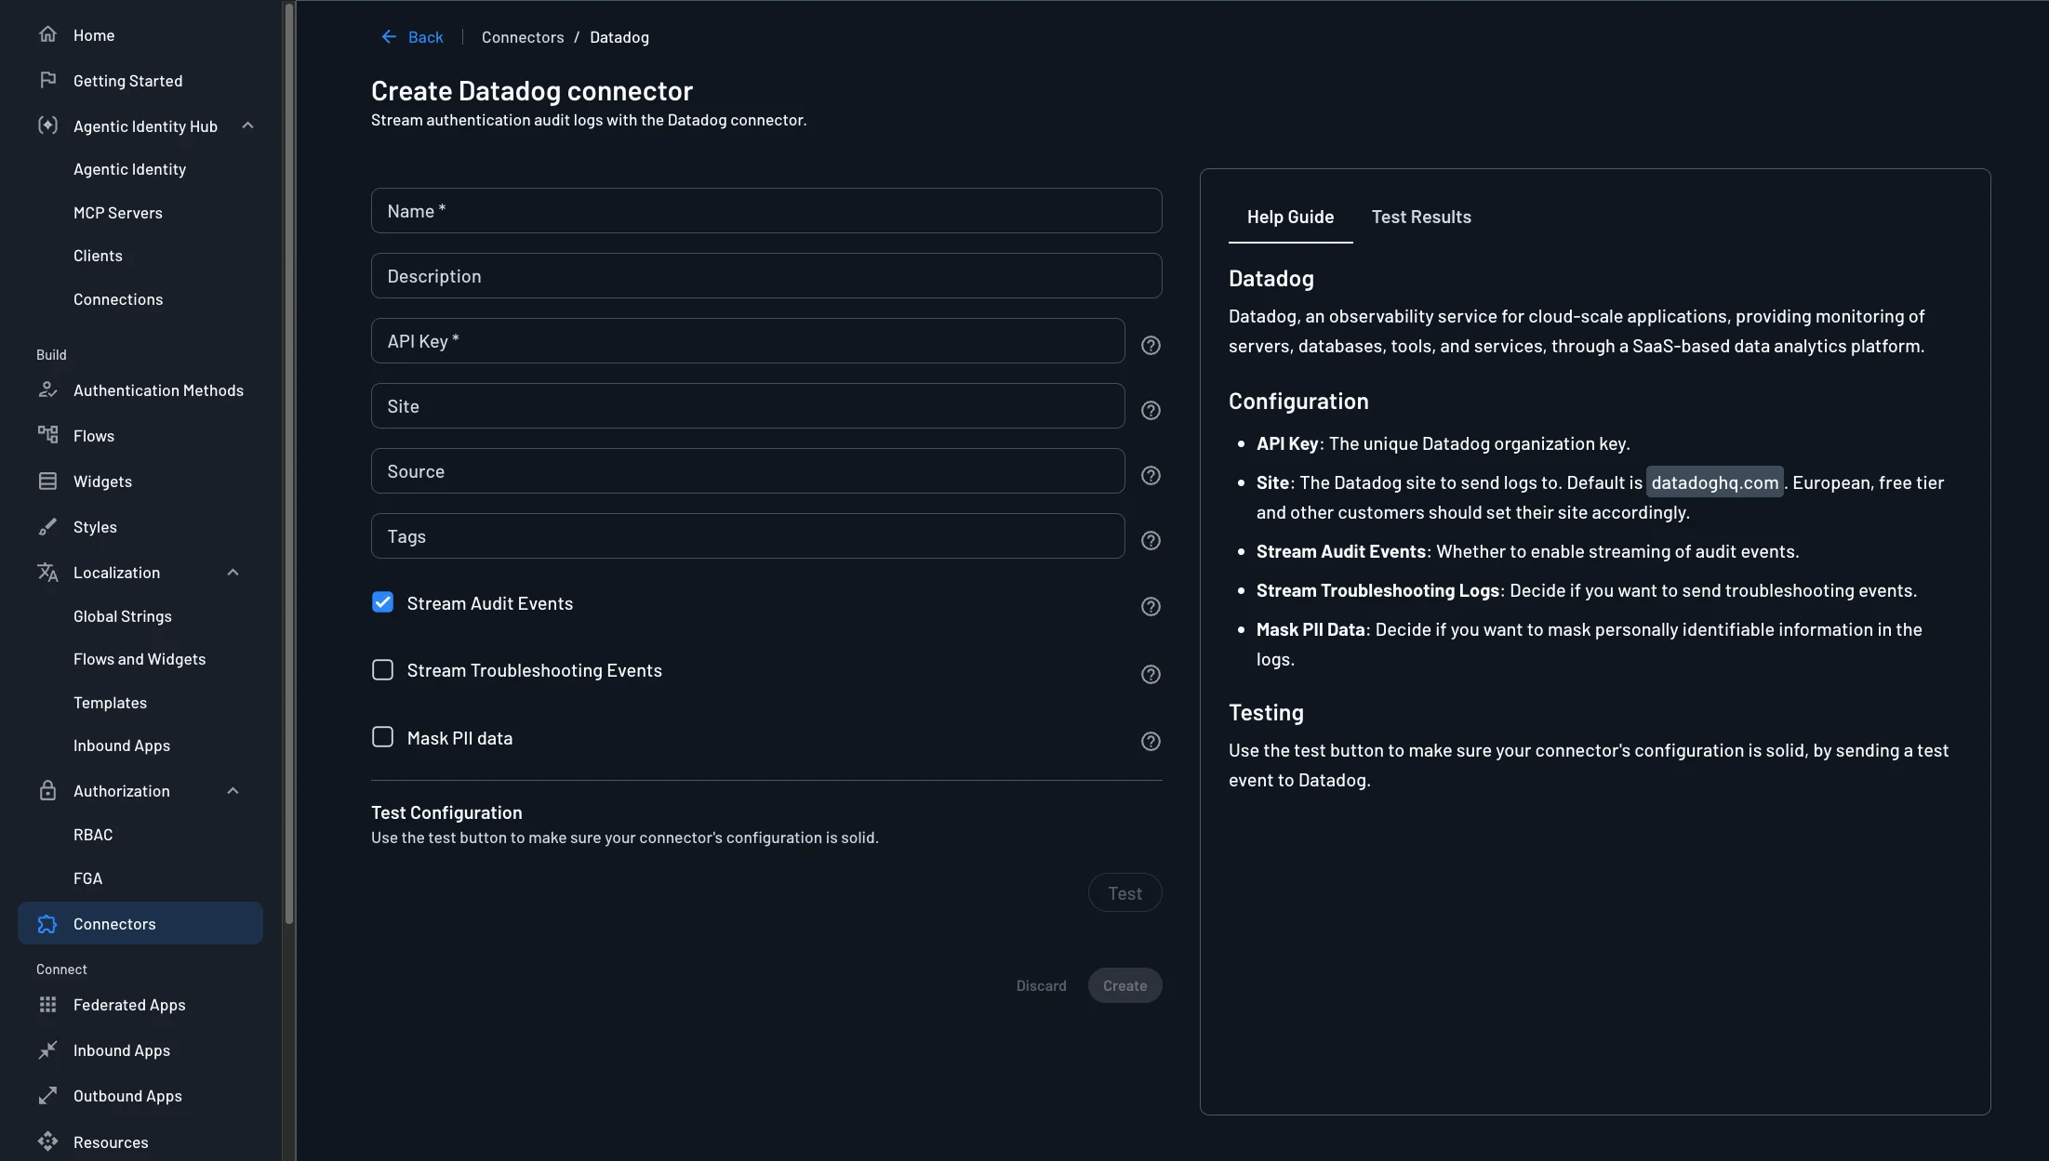Screen dimensions: 2049x1161
Task: Open Getting Started menu item
Action: 127,80
